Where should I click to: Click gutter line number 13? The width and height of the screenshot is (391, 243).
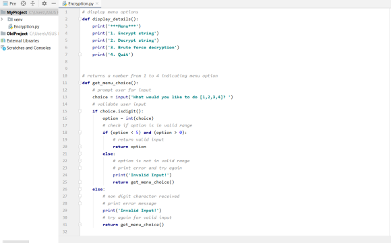click(65, 97)
